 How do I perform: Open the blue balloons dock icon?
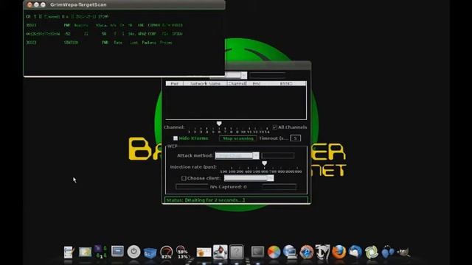tap(388, 252)
